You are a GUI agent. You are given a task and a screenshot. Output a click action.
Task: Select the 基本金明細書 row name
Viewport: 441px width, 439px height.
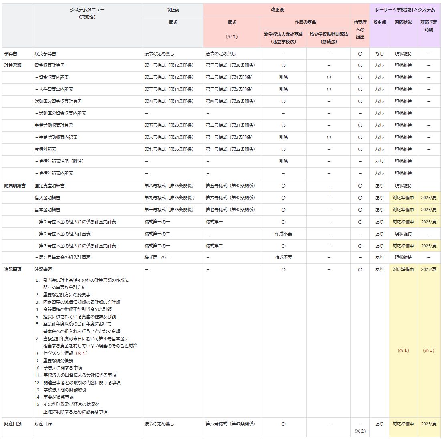48,210
